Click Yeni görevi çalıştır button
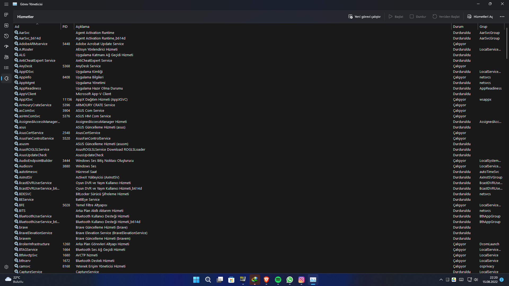The height and width of the screenshot is (286, 509). 364,17
